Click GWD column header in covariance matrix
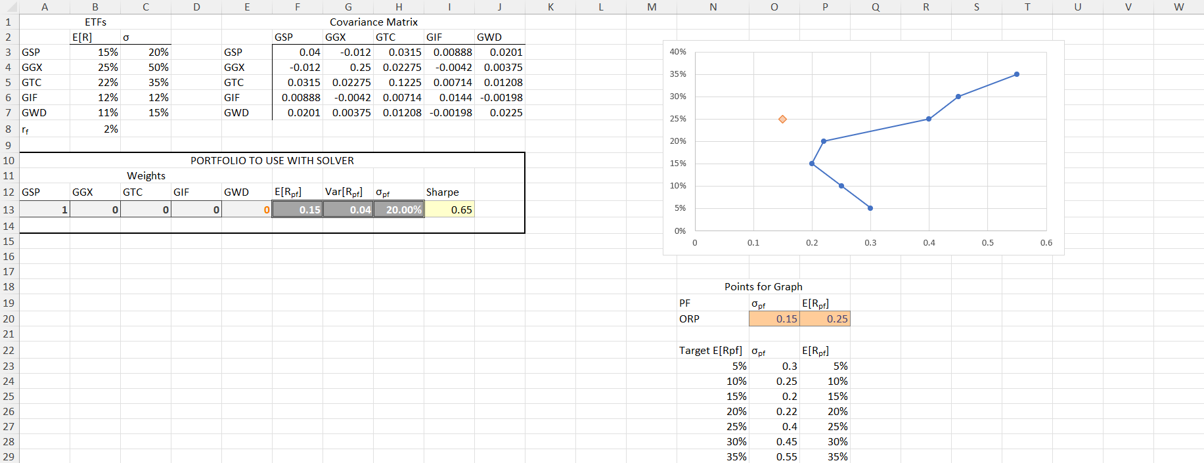 point(500,37)
